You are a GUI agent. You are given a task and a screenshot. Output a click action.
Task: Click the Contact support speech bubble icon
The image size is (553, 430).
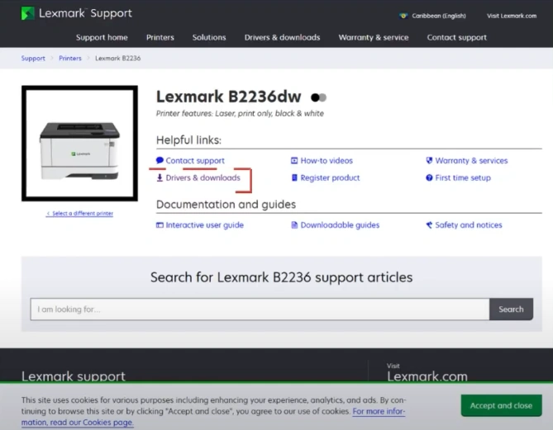pos(160,161)
